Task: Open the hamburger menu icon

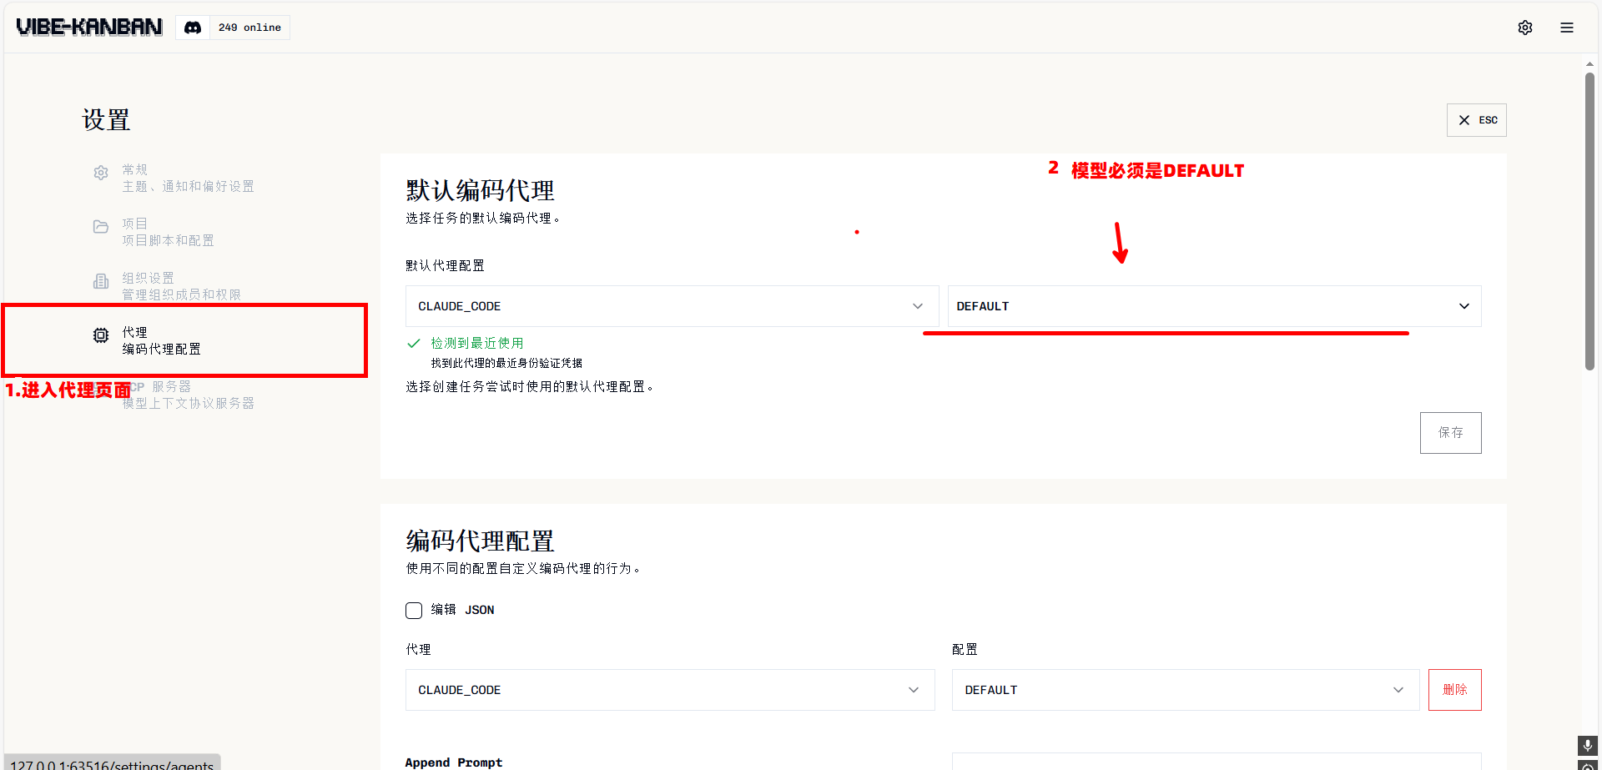Action: pos(1567,28)
